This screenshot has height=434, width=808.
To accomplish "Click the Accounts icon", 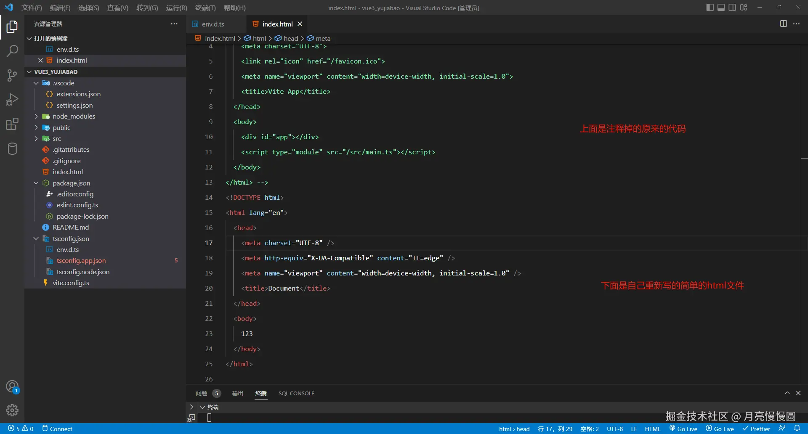I will pyautogui.click(x=12, y=386).
